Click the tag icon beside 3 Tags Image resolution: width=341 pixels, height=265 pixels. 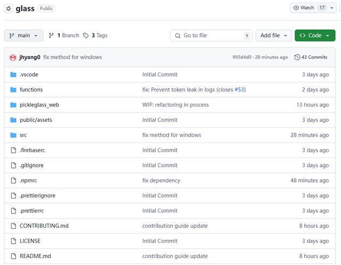pos(85,36)
